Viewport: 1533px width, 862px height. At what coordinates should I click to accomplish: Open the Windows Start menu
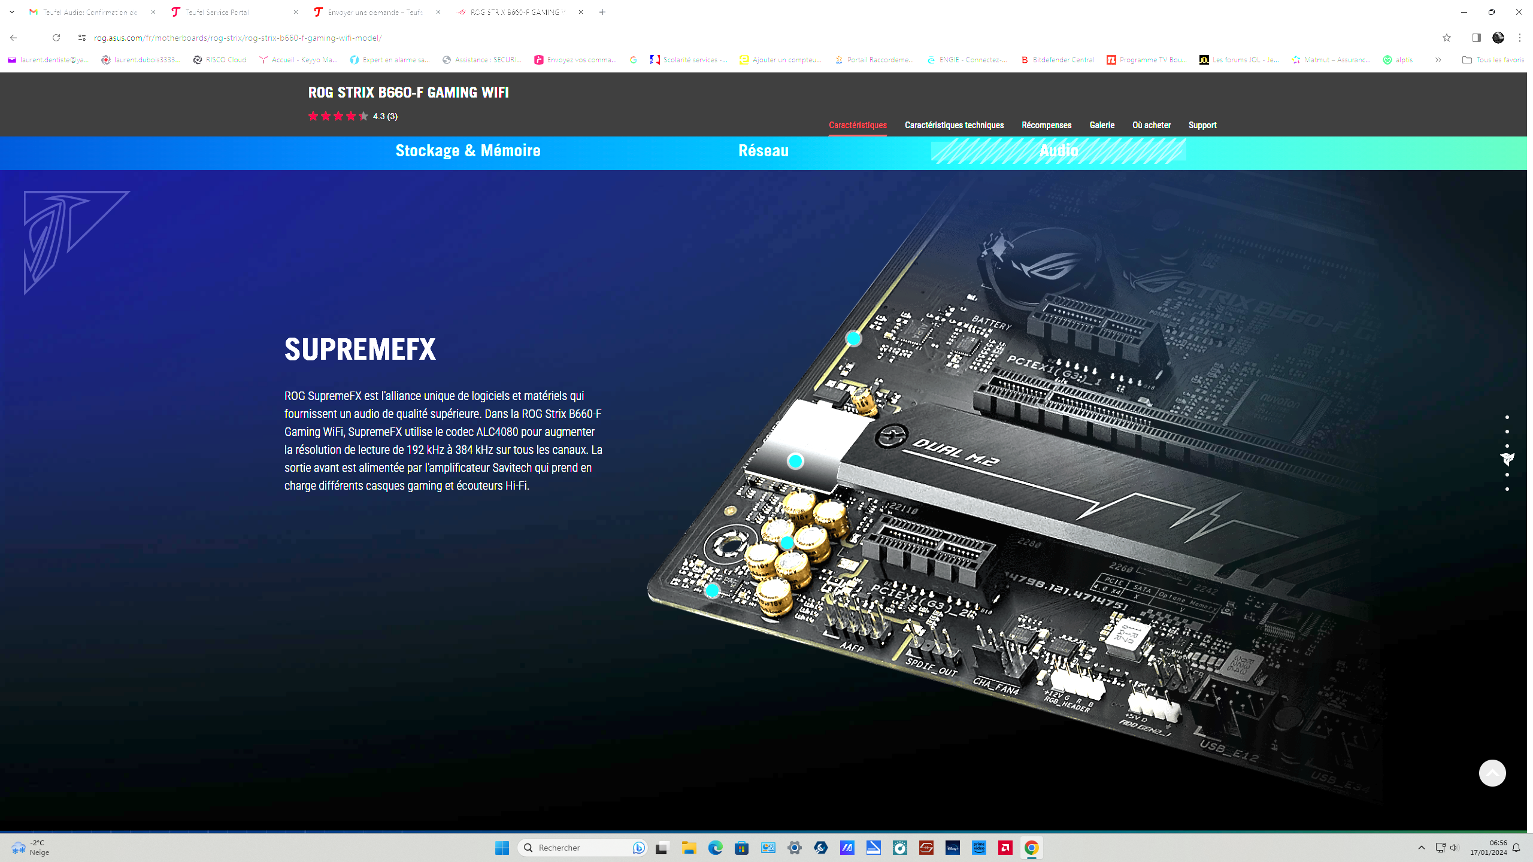[502, 848]
